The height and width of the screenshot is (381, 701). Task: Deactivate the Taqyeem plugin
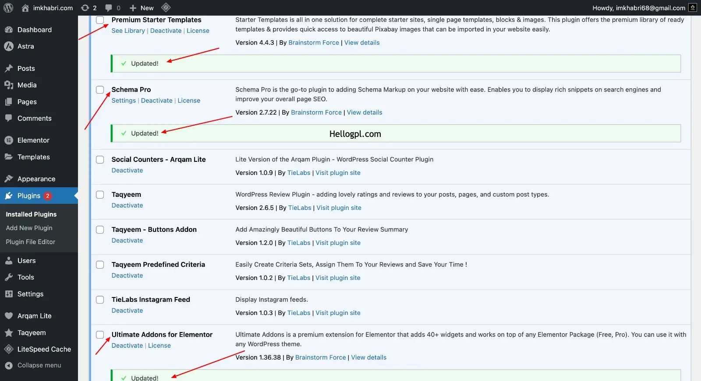pos(127,206)
